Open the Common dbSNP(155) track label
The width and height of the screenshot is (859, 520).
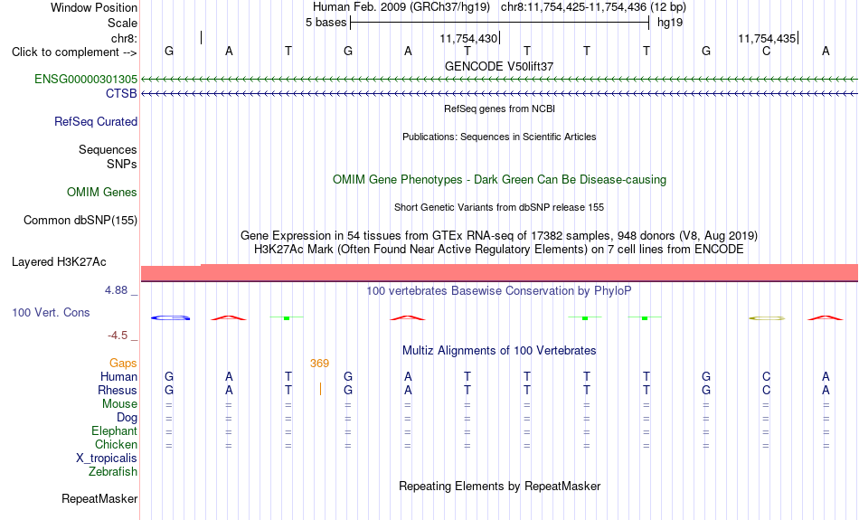[80, 221]
